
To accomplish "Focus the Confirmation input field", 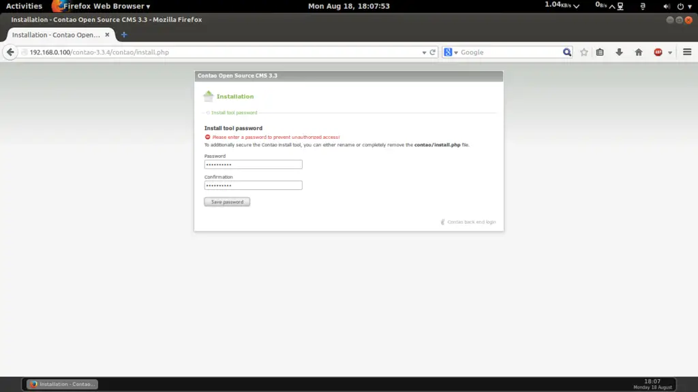I will (x=254, y=185).
